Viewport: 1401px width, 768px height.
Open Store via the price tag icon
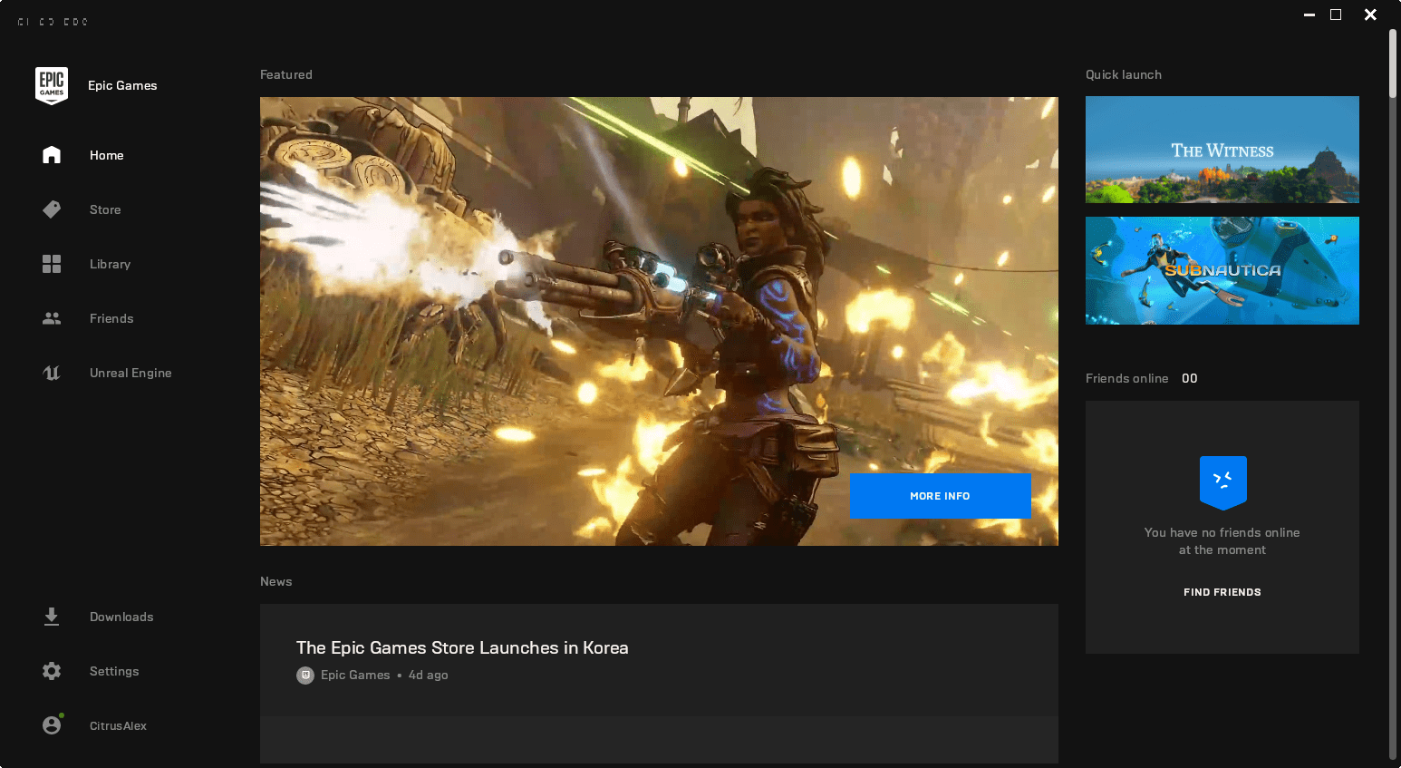tap(52, 209)
